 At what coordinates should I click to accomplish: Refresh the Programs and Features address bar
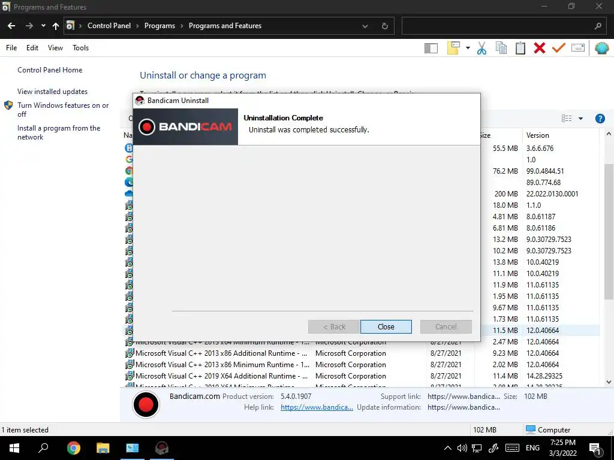pyautogui.click(x=384, y=26)
